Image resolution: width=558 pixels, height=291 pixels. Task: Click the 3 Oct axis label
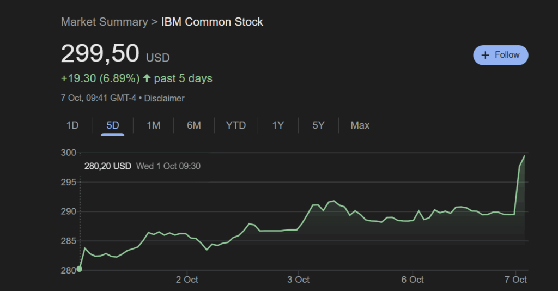[298, 280]
